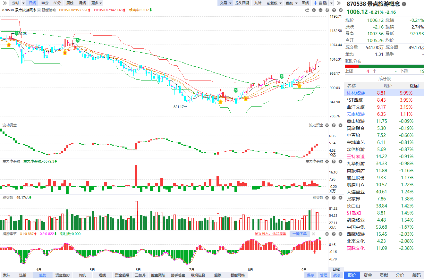Image resolution: width=424 pixels, height=279 pixels.
Task: Switch chart period to 周线
Action: (x=70, y=3)
